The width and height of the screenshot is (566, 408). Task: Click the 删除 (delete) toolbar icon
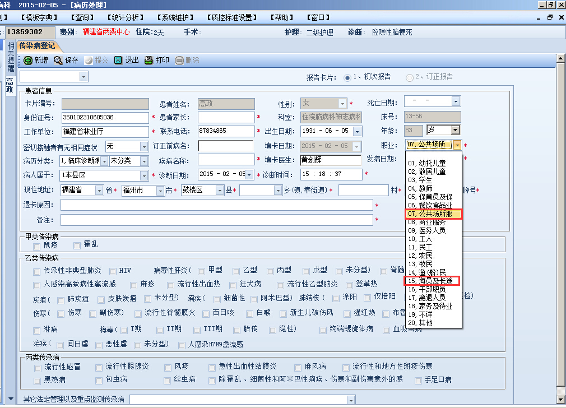[x=179, y=61]
